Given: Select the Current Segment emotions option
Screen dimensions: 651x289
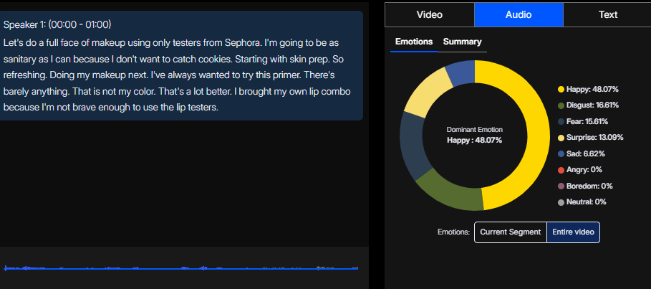Looking at the screenshot, I should click(510, 232).
